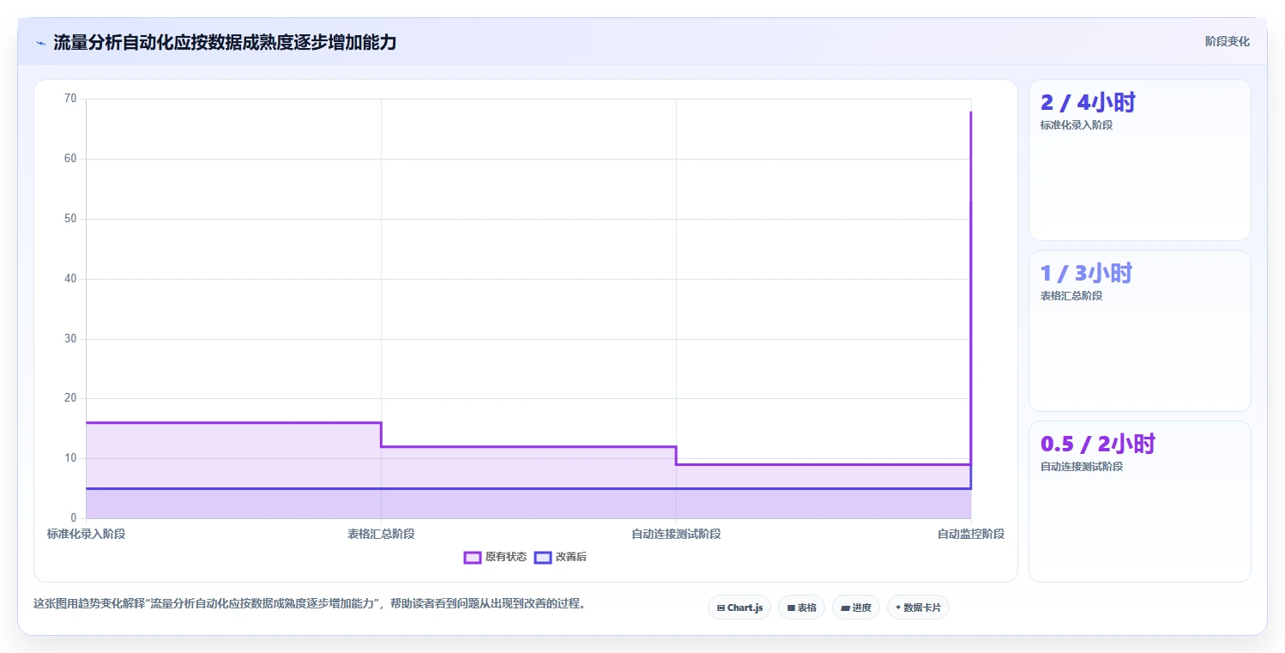Click the y-axis value 20

pos(70,398)
